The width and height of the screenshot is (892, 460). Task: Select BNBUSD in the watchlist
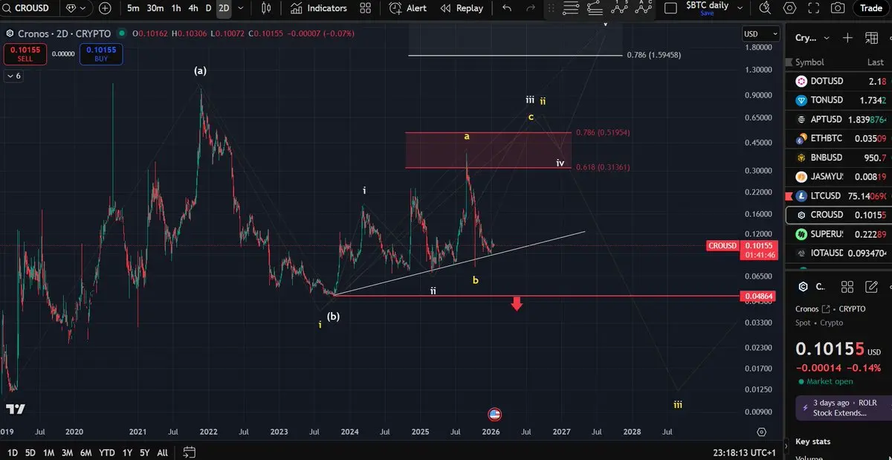click(838, 158)
